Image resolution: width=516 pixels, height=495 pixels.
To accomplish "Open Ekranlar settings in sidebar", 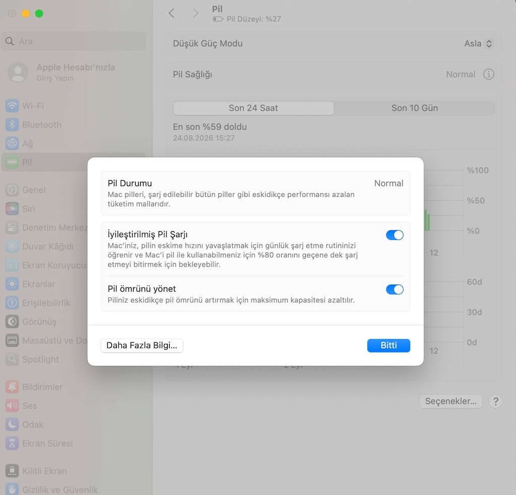I will point(44,284).
